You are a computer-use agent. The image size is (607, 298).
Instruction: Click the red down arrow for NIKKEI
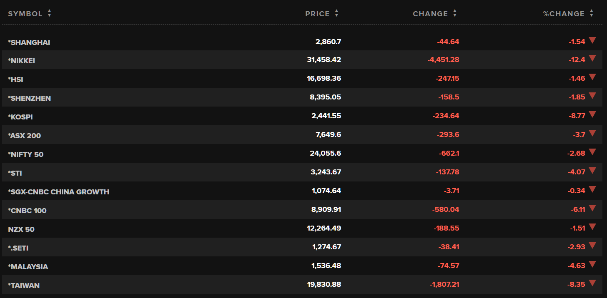[592, 59]
